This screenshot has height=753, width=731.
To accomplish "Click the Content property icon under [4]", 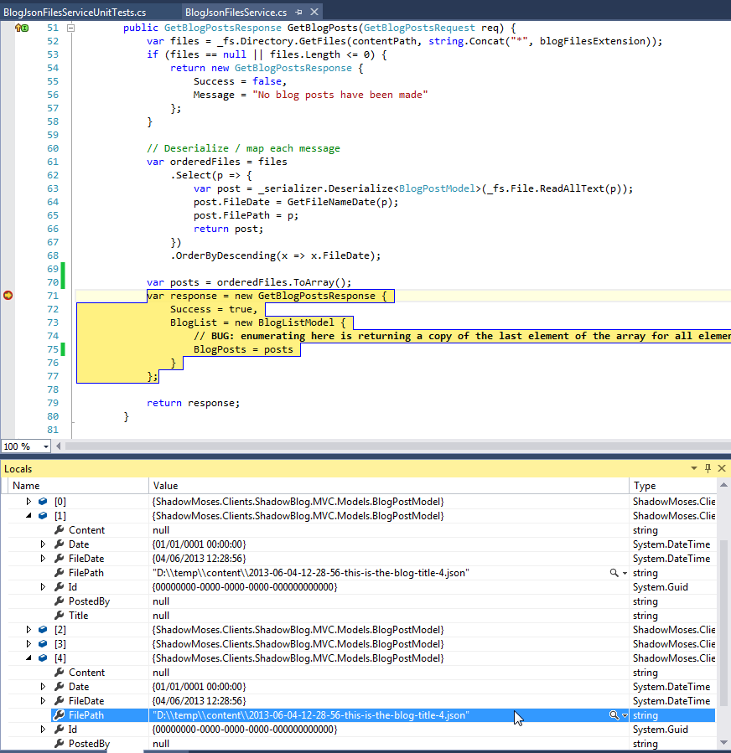I will (x=60, y=673).
